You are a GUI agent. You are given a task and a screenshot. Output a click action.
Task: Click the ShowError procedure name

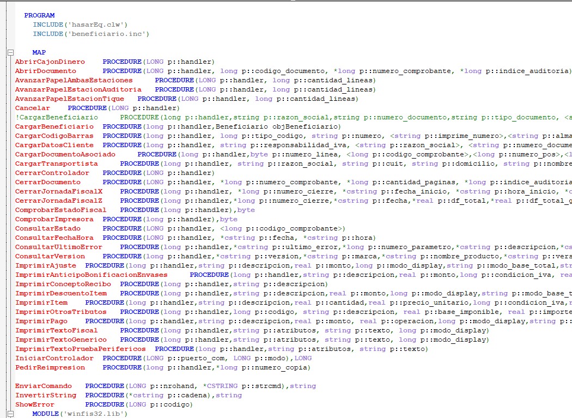click(34, 404)
